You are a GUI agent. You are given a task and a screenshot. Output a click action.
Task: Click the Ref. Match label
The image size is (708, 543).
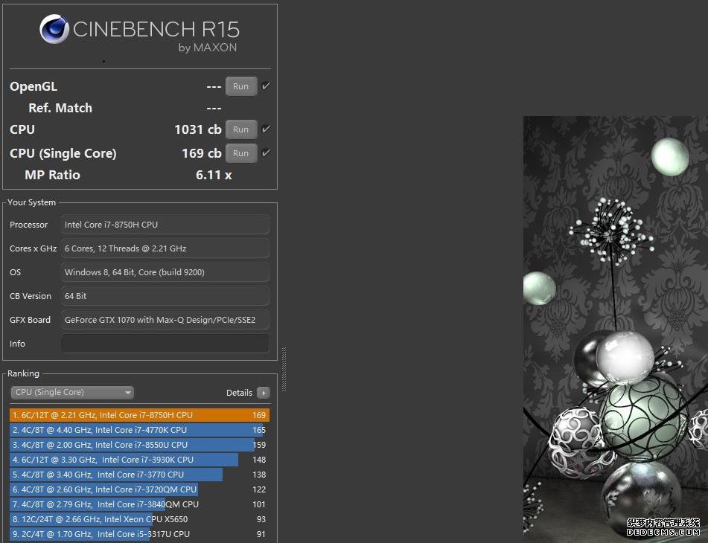(x=60, y=109)
